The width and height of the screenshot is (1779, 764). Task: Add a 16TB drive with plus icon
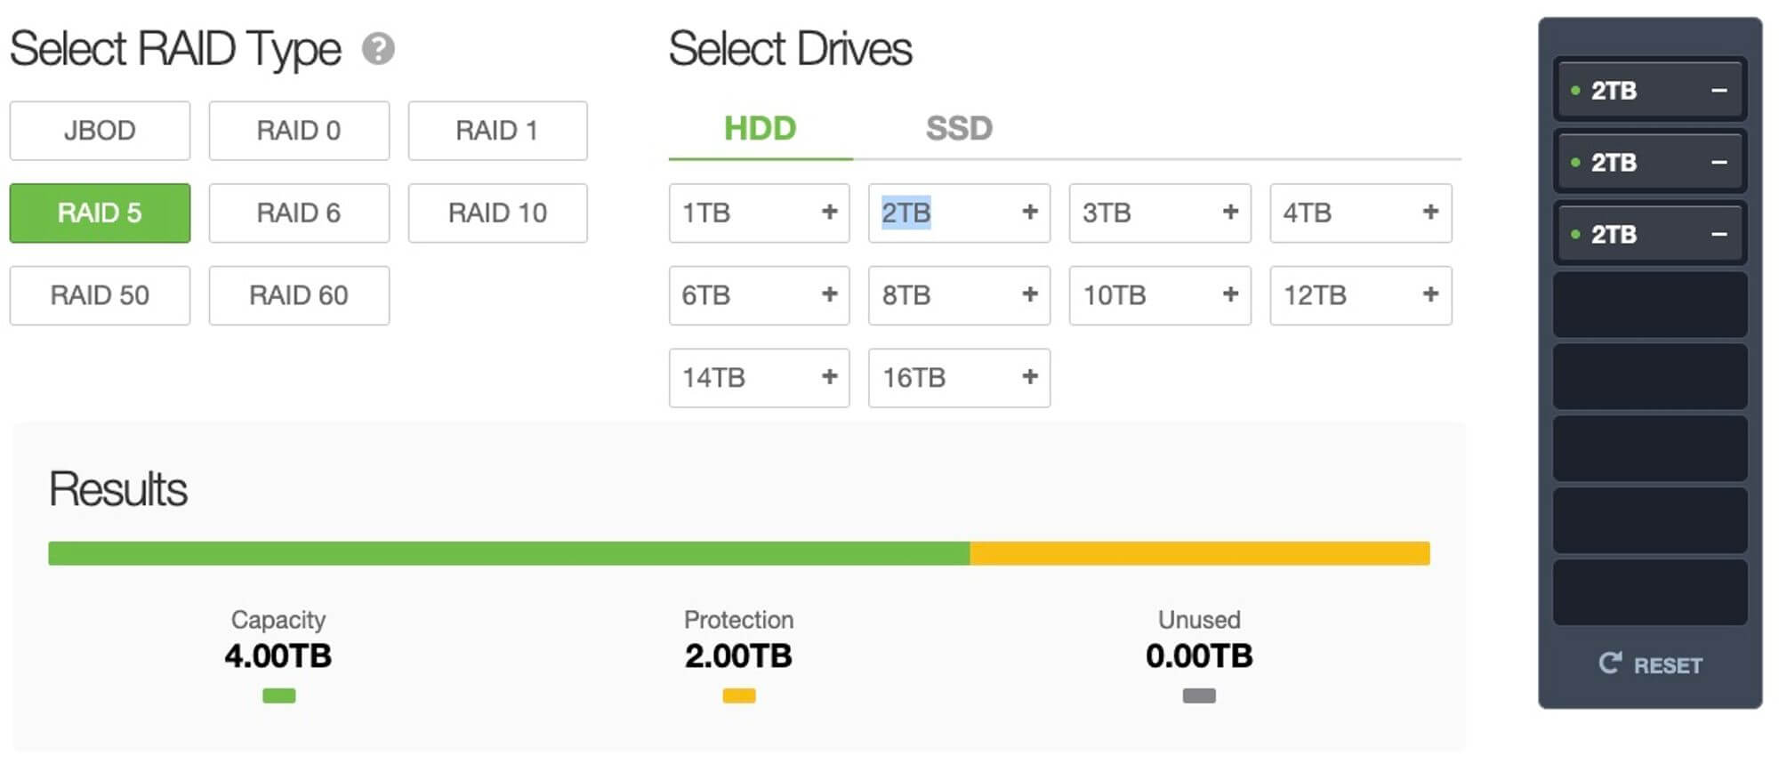coord(1030,376)
